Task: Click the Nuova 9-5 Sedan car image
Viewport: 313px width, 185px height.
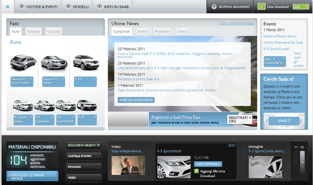Action: (x=54, y=63)
